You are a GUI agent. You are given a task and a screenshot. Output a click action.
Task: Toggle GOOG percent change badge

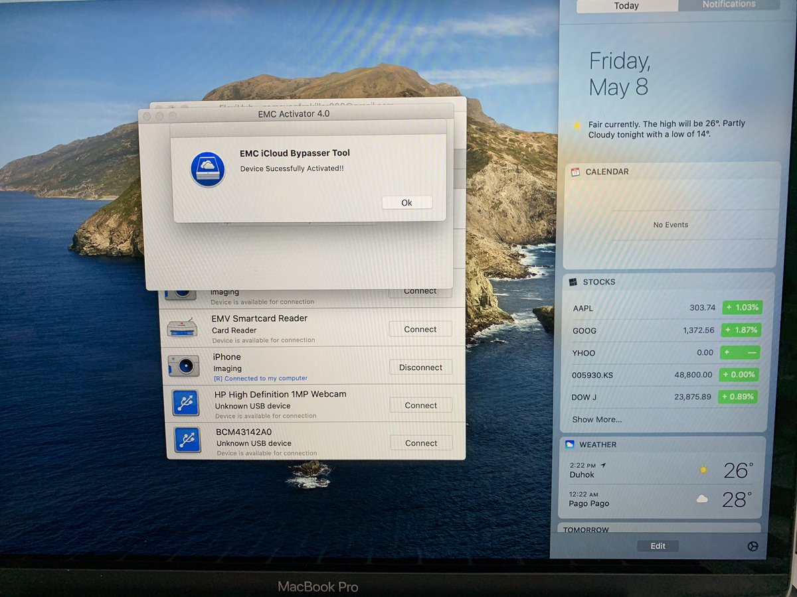pyautogui.click(x=741, y=330)
